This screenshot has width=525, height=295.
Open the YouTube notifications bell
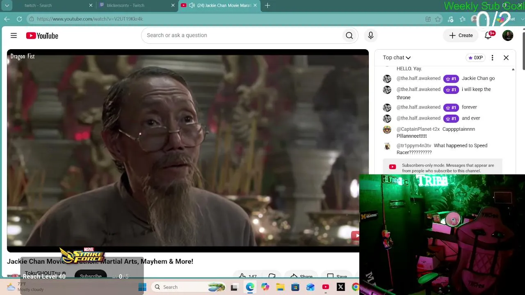488,36
